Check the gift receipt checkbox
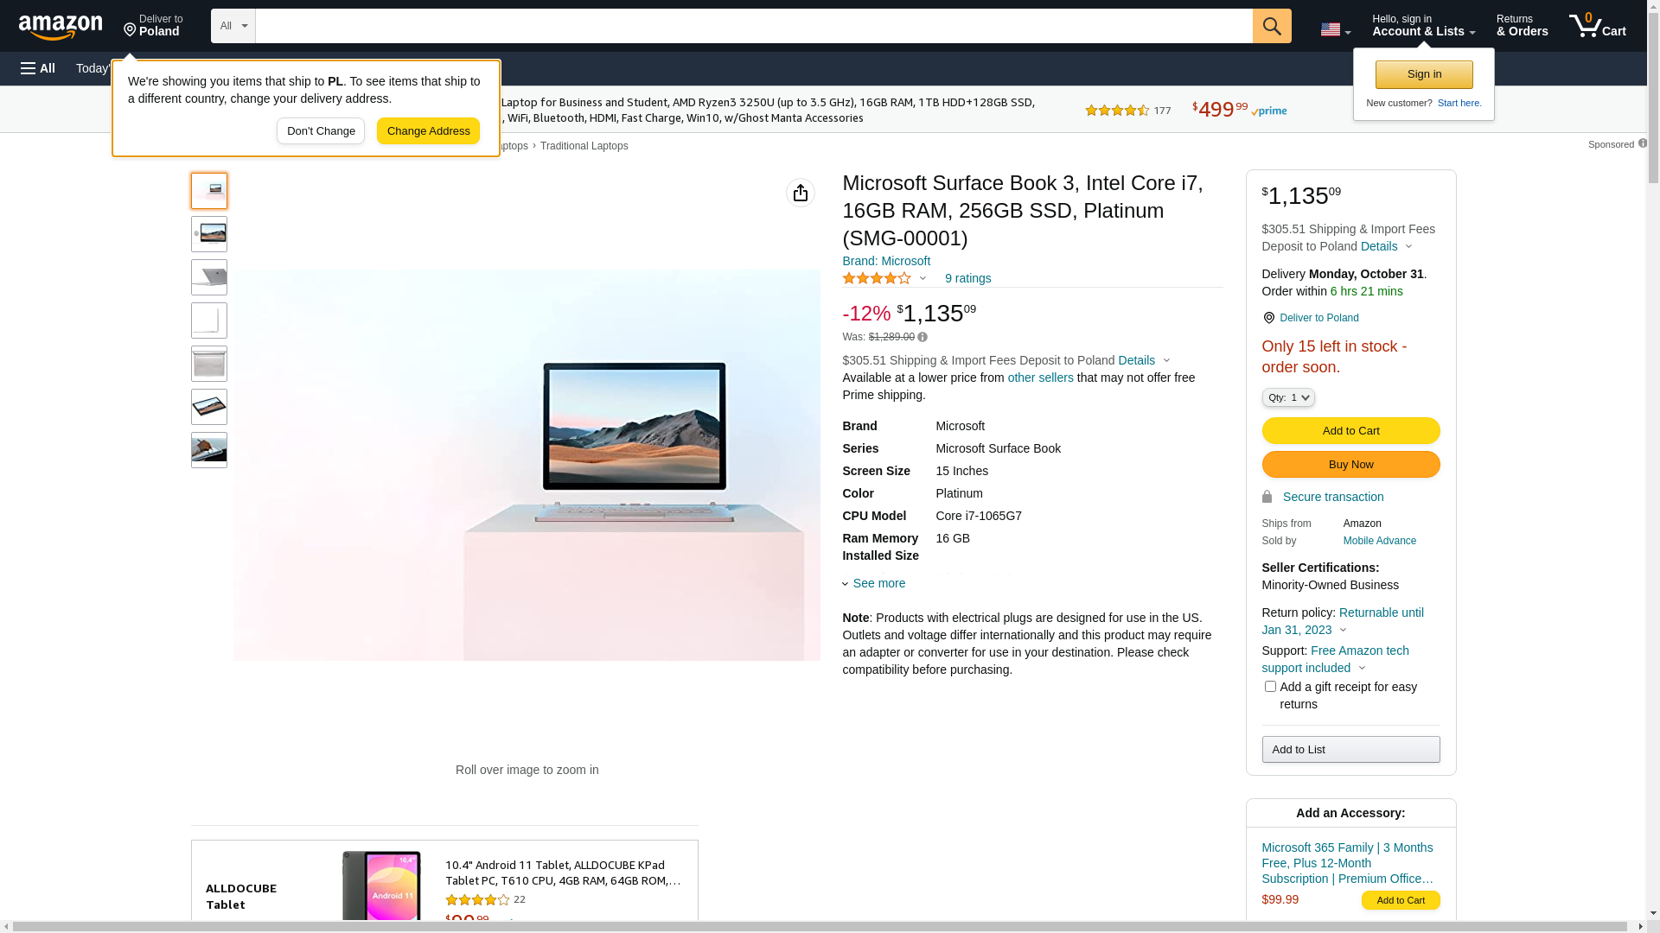This screenshot has height=933, width=1660. coord(1270,687)
